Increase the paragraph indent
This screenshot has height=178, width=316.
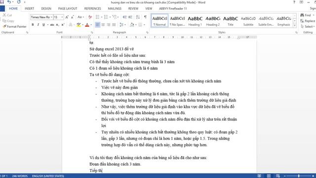[130, 17]
